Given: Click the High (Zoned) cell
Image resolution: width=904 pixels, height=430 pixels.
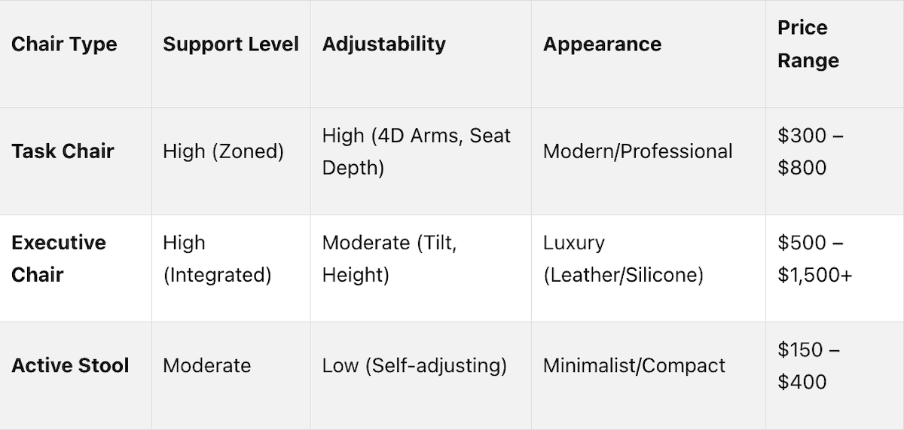Looking at the screenshot, I should click(x=223, y=151).
